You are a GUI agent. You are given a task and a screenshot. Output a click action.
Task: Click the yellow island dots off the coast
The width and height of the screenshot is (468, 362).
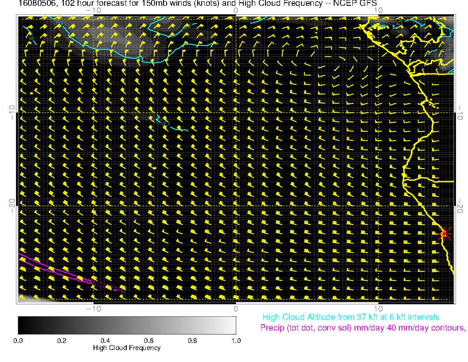pyautogui.click(x=433, y=105)
